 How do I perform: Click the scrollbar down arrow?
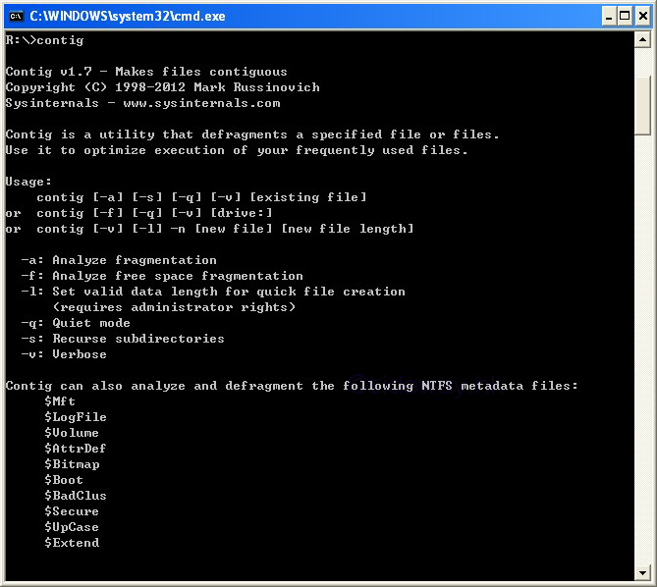point(642,572)
